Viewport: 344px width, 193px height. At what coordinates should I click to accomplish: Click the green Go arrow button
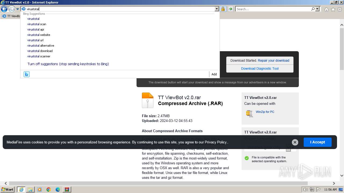tap(230, 9)
